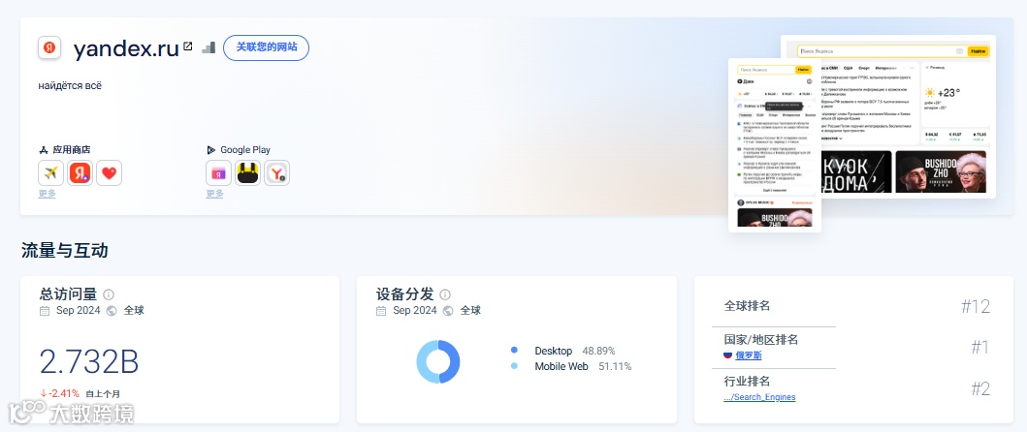Open the purple Yandex Google Play app
The height and width of the screenshot is (432, 1027).
pos(219,172)
